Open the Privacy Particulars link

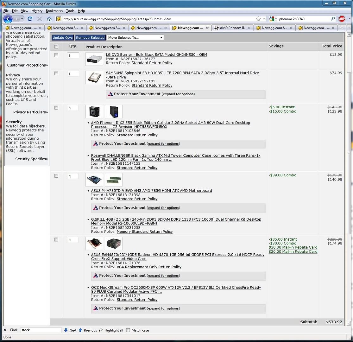tap(31, 112)
